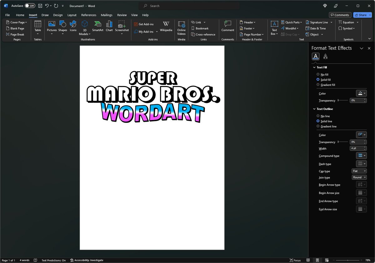The image size is (375, 263).
Task: Open the Join type dropdown
Action: tap(359, 177)
